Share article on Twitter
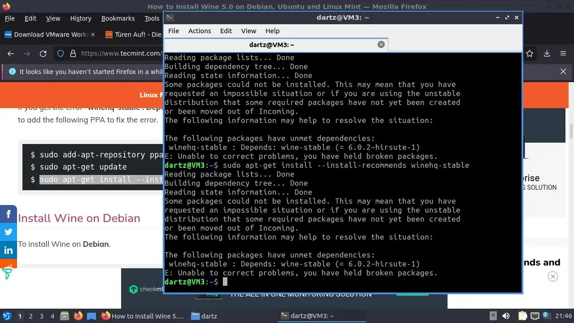 point(9,232)
